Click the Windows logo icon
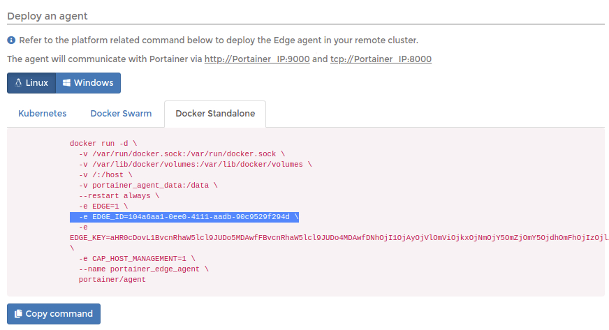 (x=66, y=82)
